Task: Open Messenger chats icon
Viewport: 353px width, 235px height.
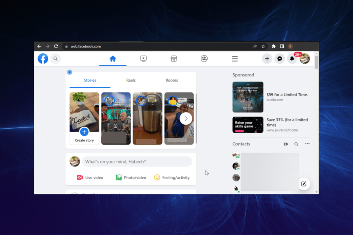Action: tap(280, 59)
